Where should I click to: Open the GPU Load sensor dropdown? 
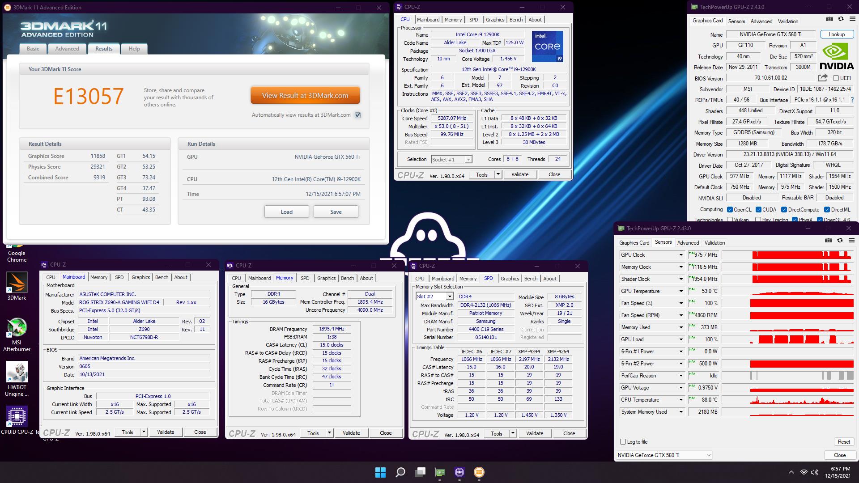(x=681, y=339)
